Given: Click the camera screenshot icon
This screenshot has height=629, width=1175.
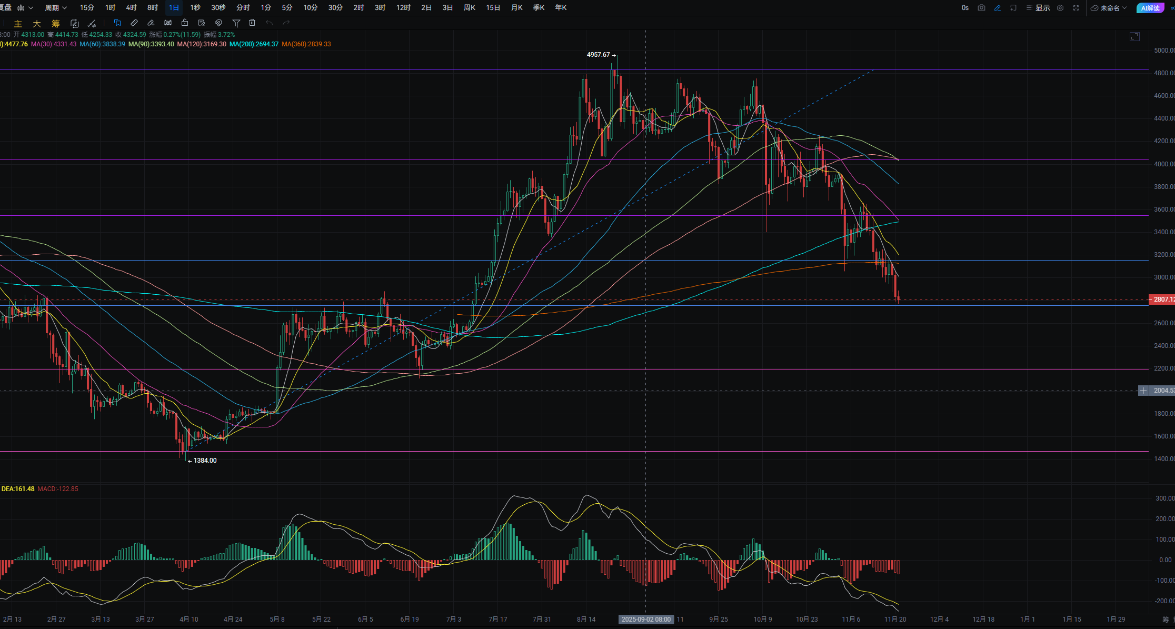Looking at the screenshot, I should tap(981, 8).
